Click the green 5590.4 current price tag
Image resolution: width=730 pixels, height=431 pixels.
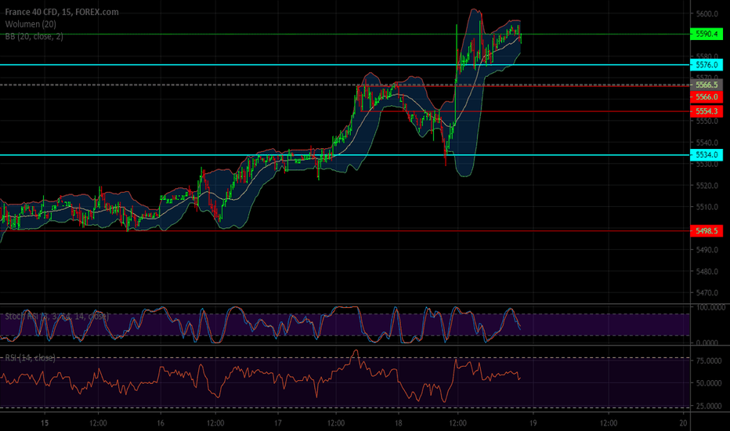point(707,34)
